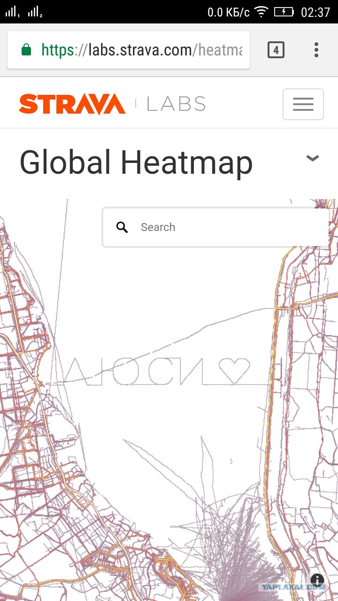338x601 pixels.
Task: Select the labs.strava.com URL bar
Action: point(129,50)
